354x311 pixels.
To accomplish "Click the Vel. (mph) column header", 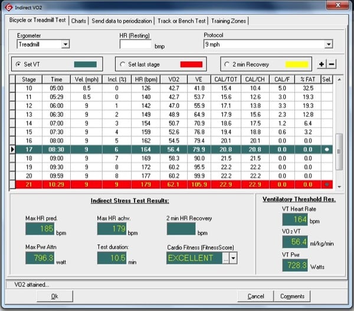I will (x=87, y=80).
